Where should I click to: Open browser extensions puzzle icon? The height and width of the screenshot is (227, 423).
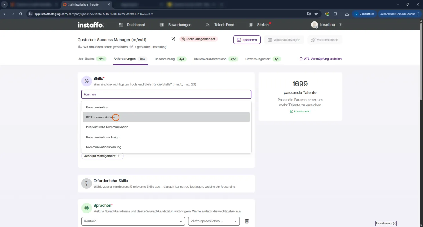click(x=335, y=14)
